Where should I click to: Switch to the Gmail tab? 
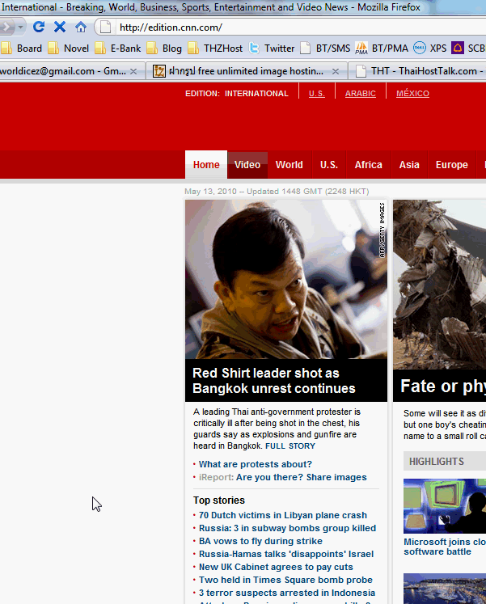pos(64,71)
